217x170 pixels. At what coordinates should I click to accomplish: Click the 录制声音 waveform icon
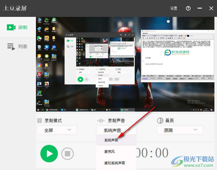coord(101,121)
